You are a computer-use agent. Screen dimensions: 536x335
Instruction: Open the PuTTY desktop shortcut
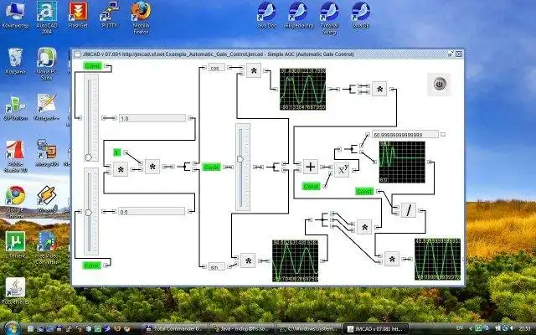(x=110, y=15)
